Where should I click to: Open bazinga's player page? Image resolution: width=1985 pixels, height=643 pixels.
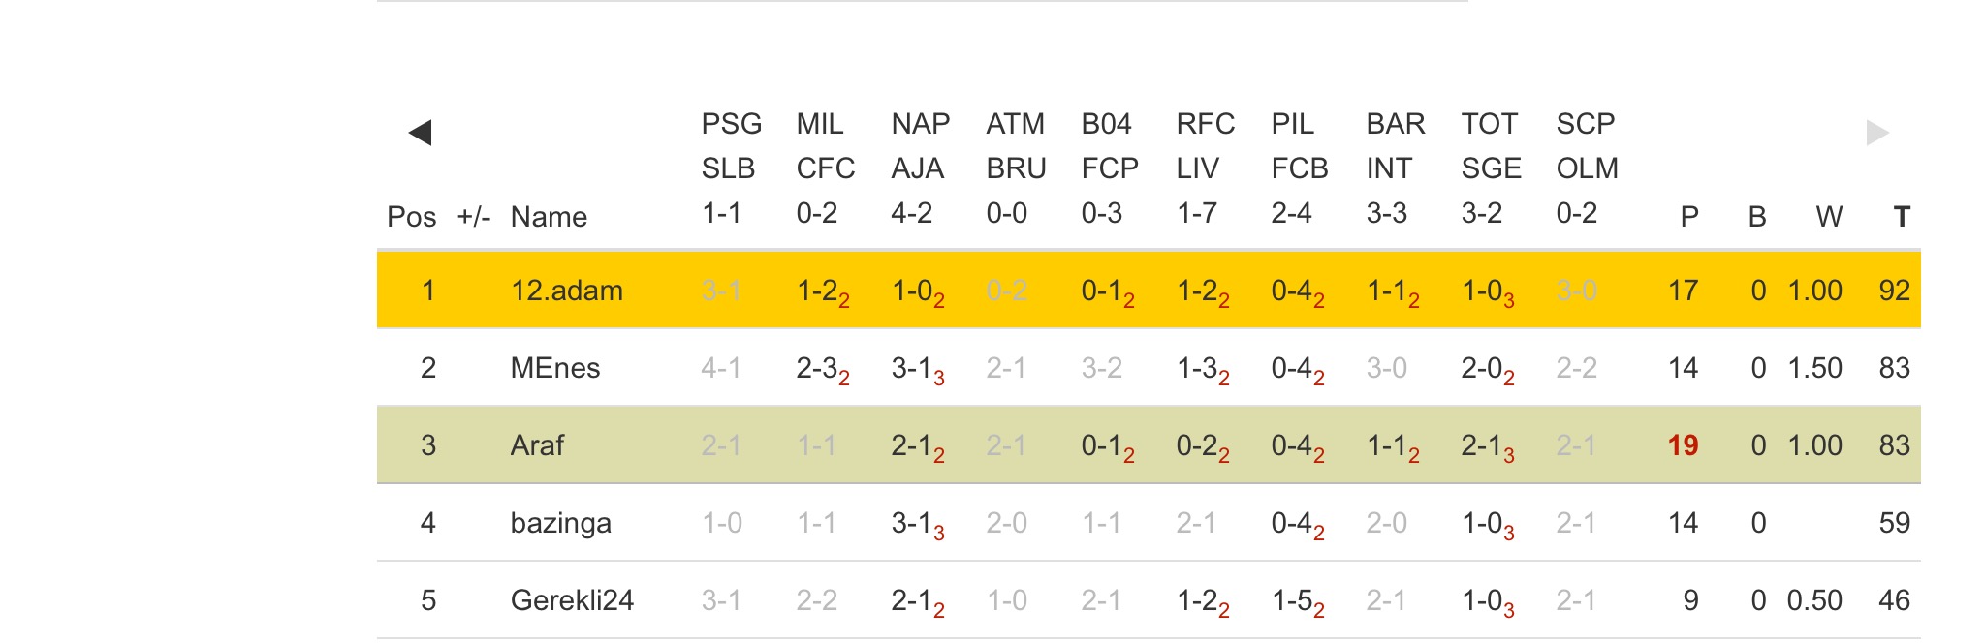tap(560, 523)
